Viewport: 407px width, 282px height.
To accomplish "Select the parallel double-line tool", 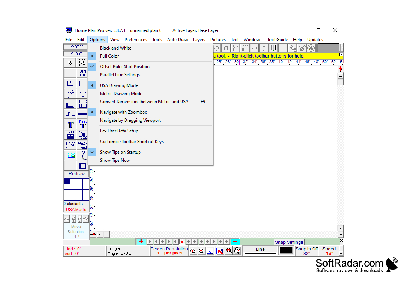I will pyautogui.click(x=70, y=165).
